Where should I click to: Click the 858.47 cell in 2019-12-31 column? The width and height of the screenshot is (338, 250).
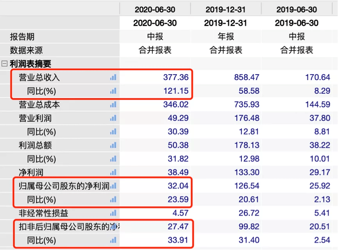point(247,77)
